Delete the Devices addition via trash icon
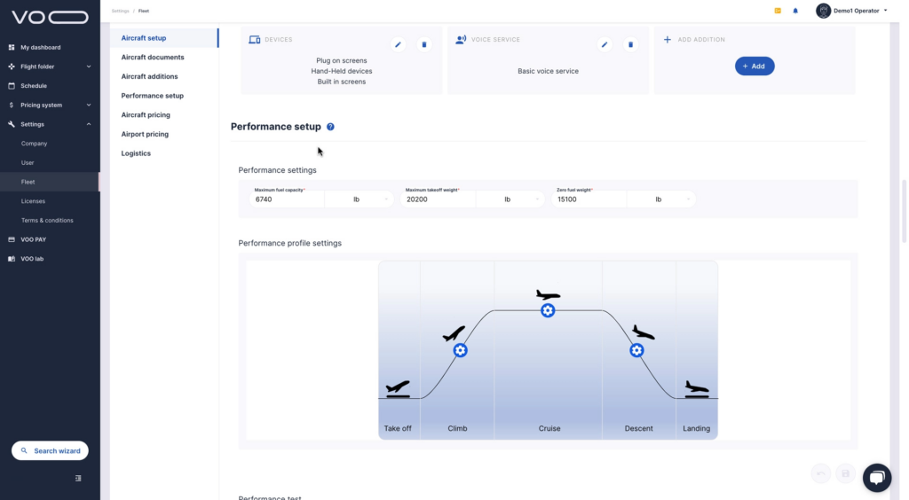The width and height of the screenshot is (909, 500). (424, 44)
